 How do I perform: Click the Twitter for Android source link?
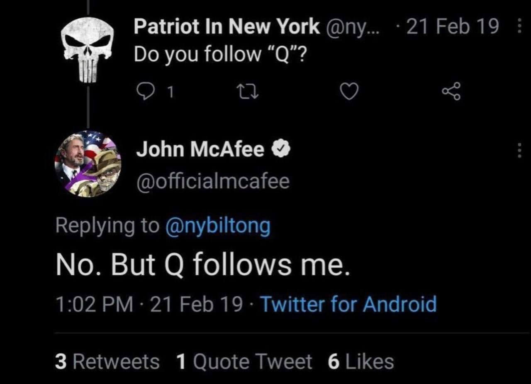click(x=348, y=304)
